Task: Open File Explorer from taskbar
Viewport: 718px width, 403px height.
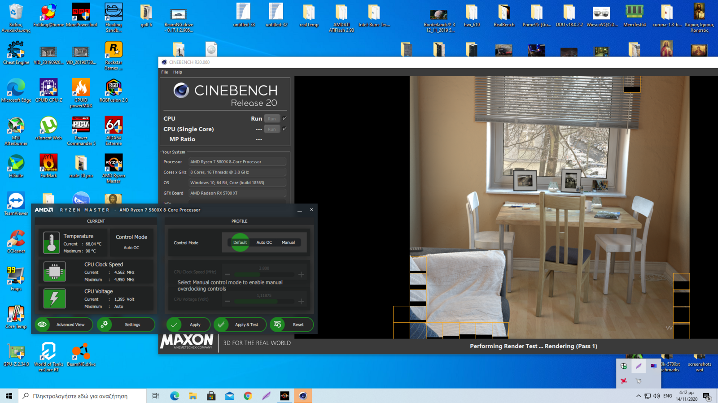Action: 193,396
